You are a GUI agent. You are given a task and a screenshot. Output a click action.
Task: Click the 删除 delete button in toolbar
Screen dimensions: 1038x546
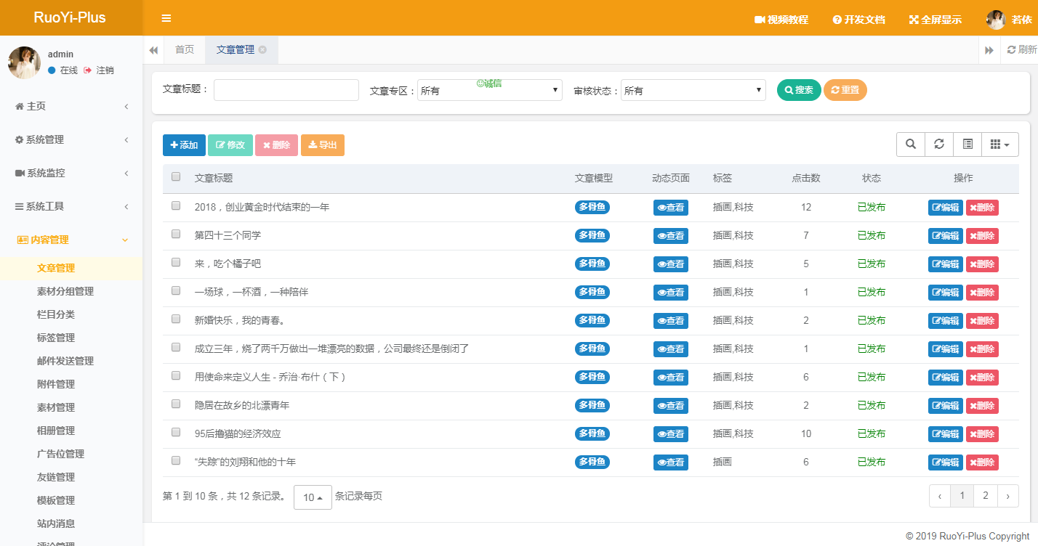pyautogui.click(x=276, y=145)
